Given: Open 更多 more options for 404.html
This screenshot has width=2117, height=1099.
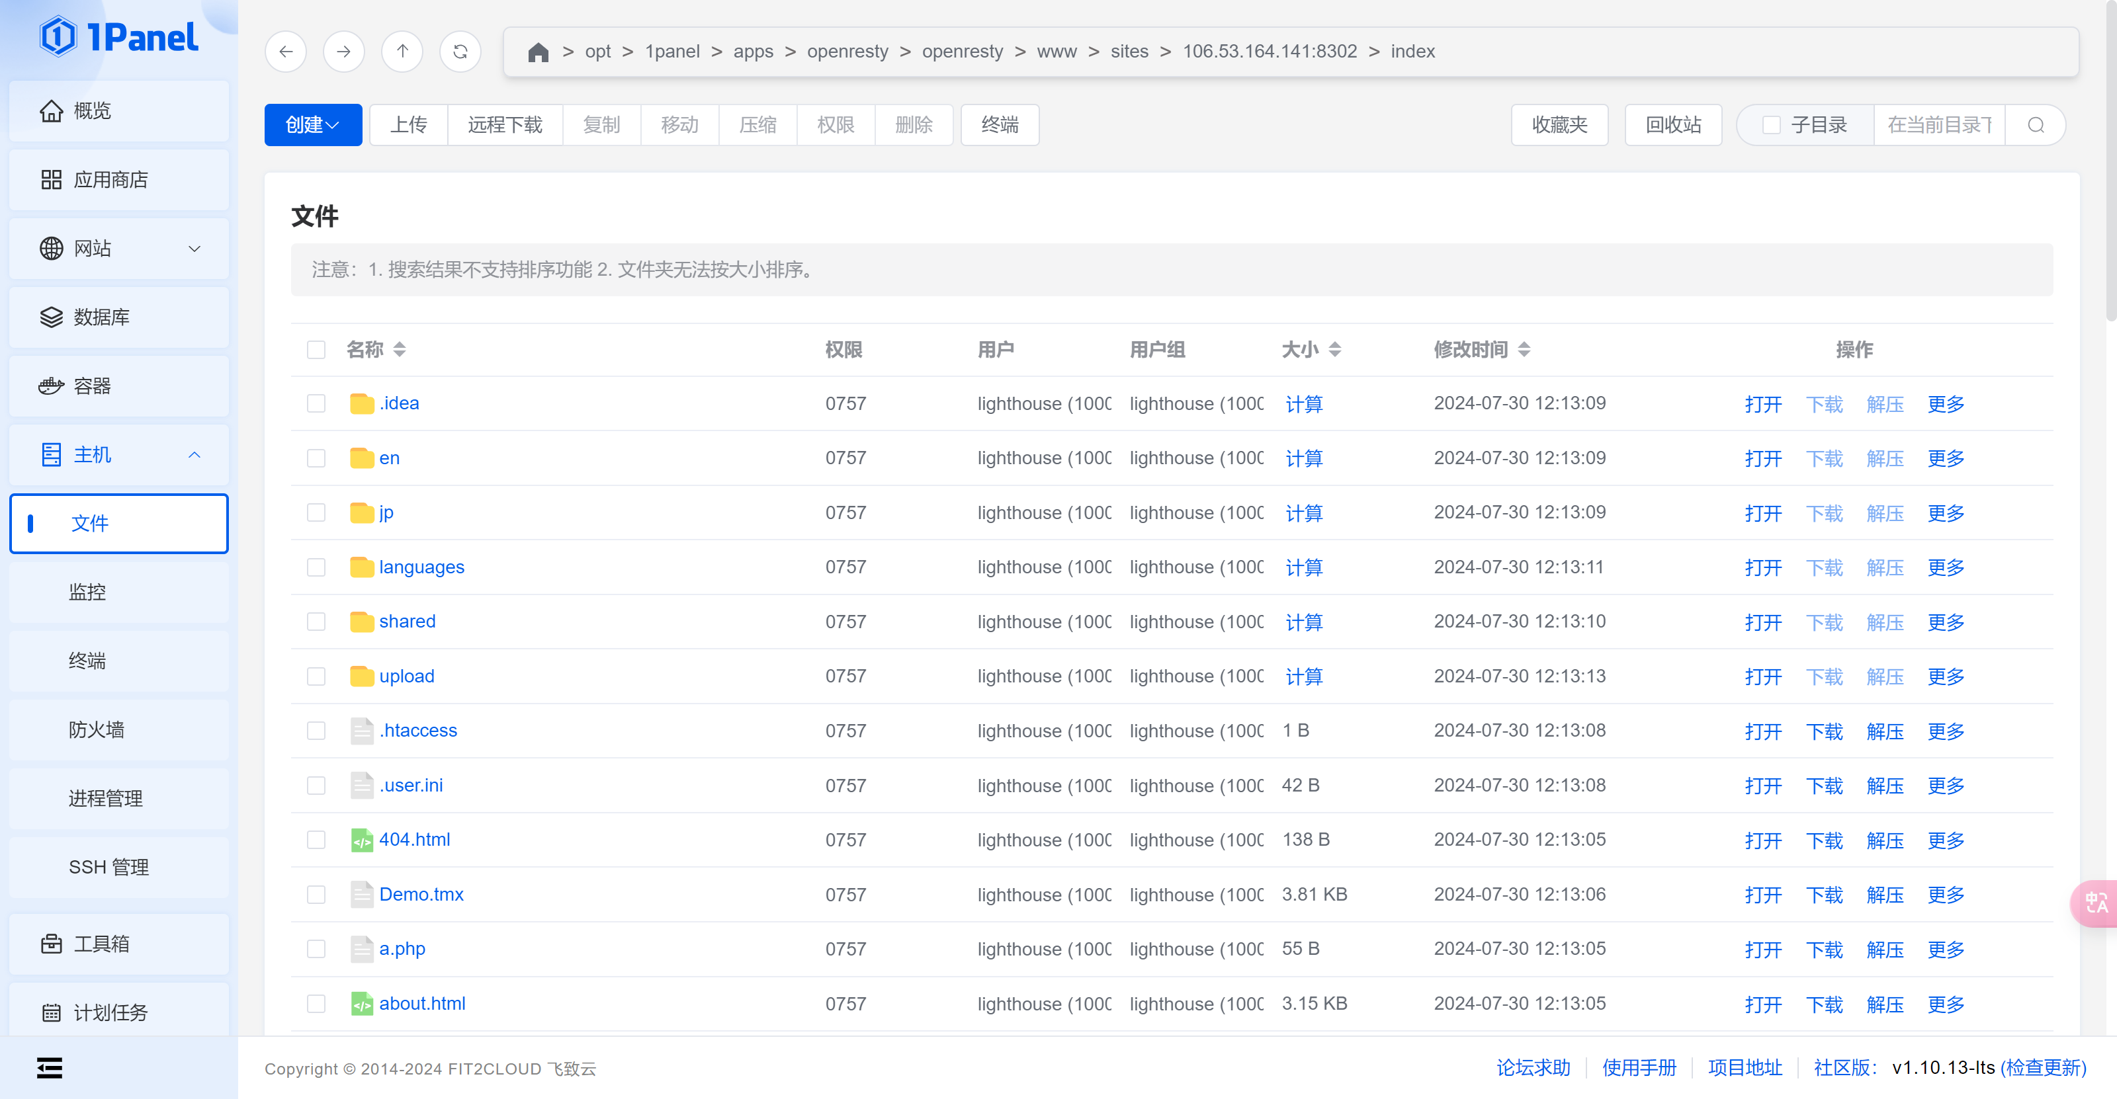Looking at the screenshot, I should click(1945, 840).
